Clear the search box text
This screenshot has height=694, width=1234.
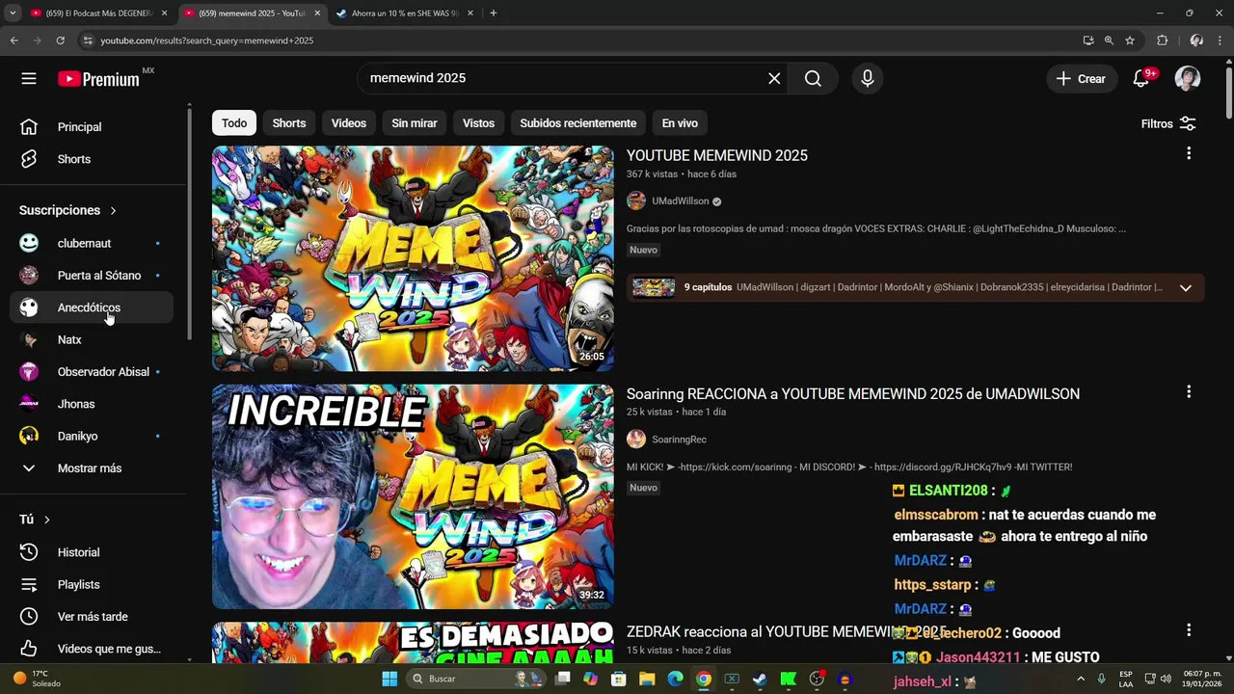pyautogui.click(x=774, y=79)
